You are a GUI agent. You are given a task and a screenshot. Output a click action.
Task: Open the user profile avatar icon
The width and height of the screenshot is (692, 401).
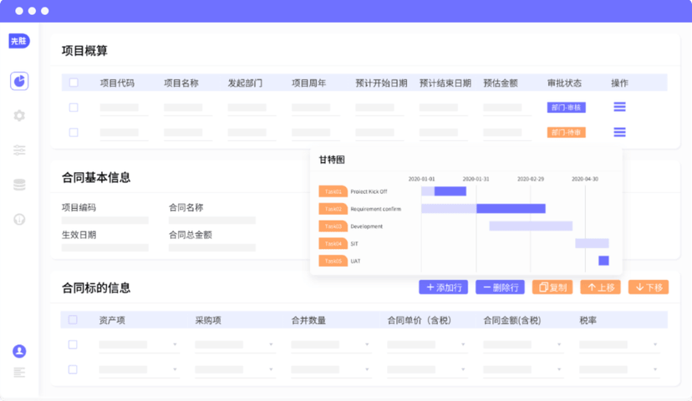point(19,351)
